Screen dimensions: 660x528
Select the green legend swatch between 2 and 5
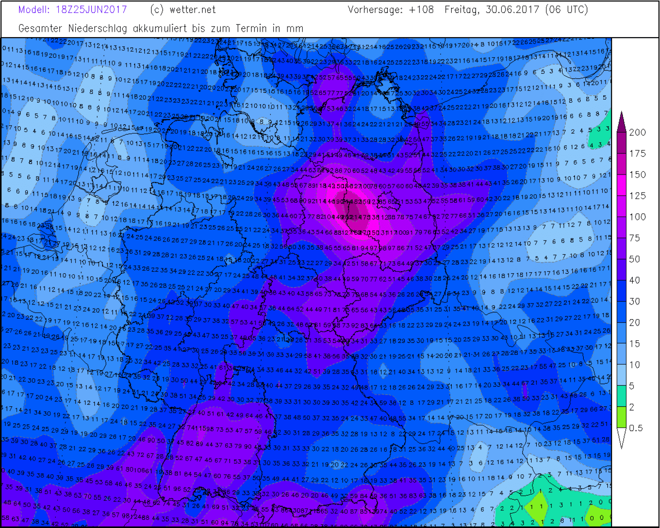(x=621, y=396)
